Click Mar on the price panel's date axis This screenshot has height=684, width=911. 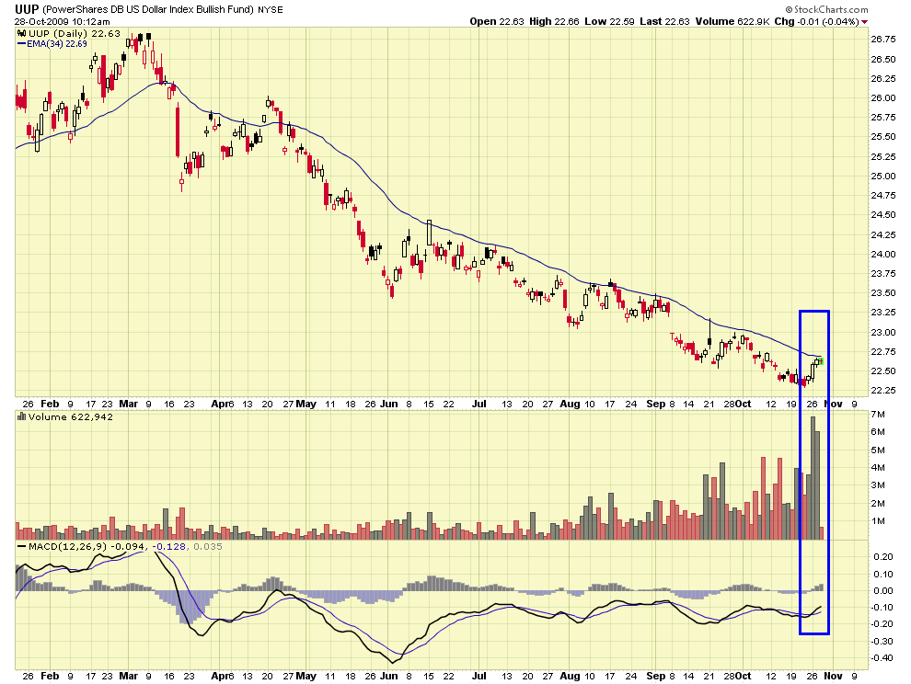128,404
